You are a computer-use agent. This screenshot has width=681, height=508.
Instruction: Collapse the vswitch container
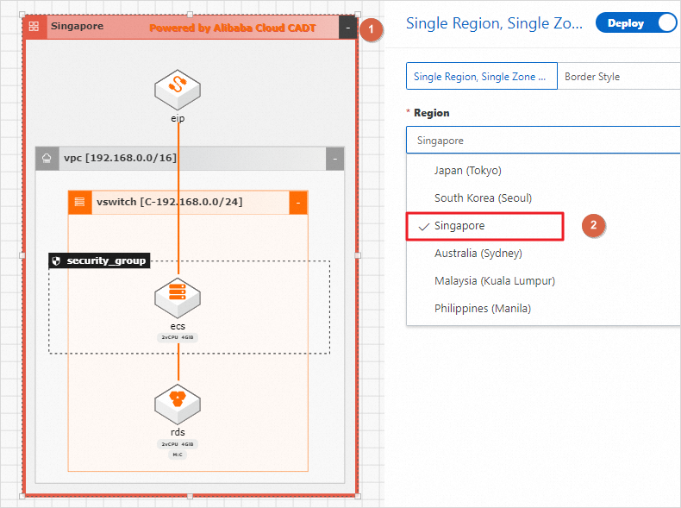[x=298, y=203]
